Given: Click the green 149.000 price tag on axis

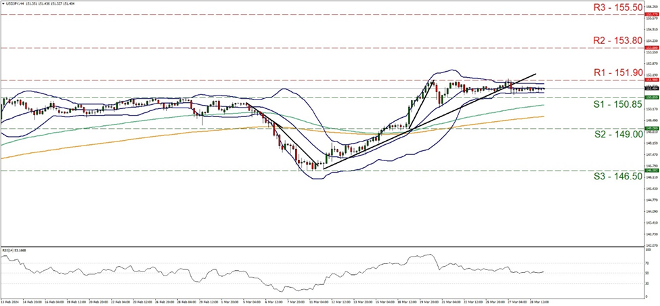Looking at the screenshot, I should pyautogui.click(x=651, y=129).
